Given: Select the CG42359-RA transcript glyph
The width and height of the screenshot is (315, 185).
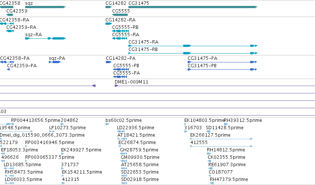Looking at the screenshot, I should 10,31.
